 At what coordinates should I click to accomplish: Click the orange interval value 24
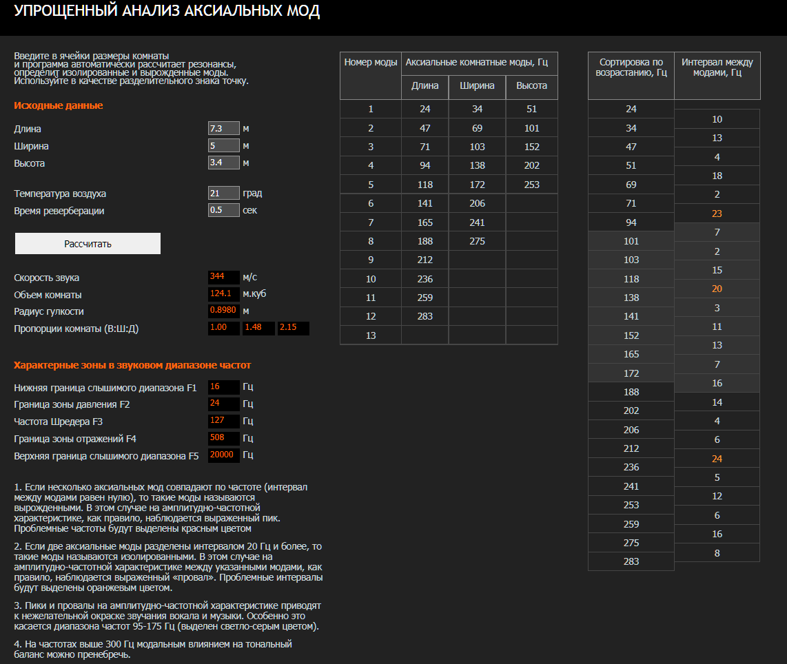click(717, 459)
